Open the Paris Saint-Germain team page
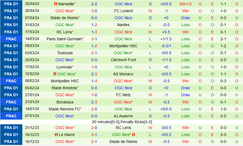 pos(64,39)
